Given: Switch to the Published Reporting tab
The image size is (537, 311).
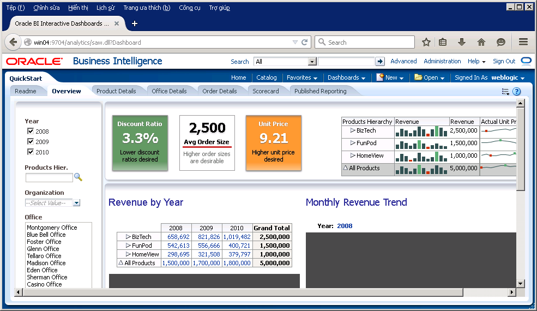Looking at the screenshot, I should [321, 91].
